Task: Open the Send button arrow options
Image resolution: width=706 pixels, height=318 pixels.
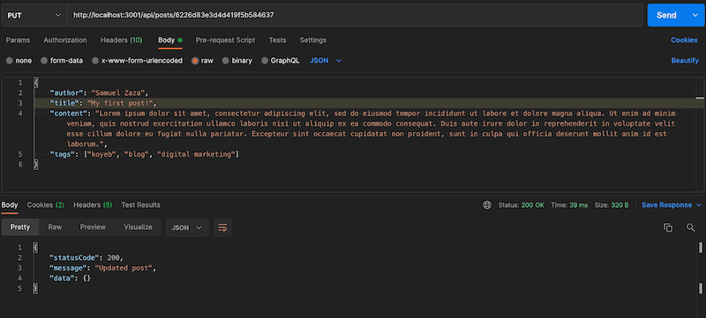Action: tap(694, 15)
